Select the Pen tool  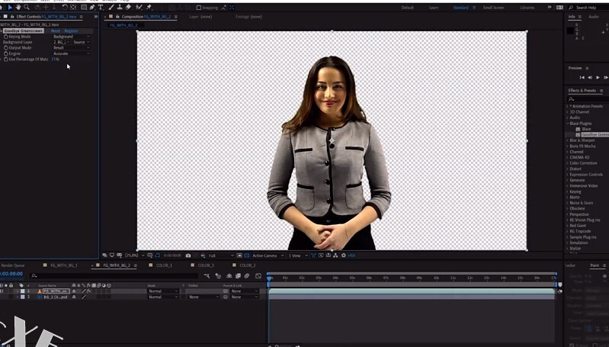coord(91,7)
